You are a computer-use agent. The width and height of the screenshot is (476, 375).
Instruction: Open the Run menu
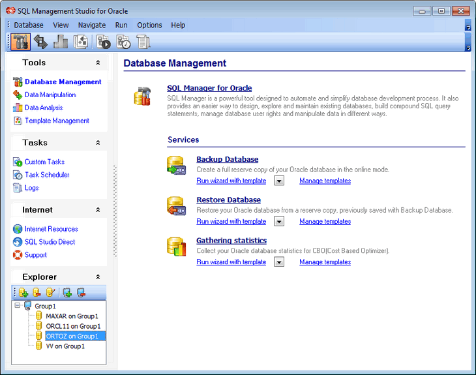pos(121,25)
